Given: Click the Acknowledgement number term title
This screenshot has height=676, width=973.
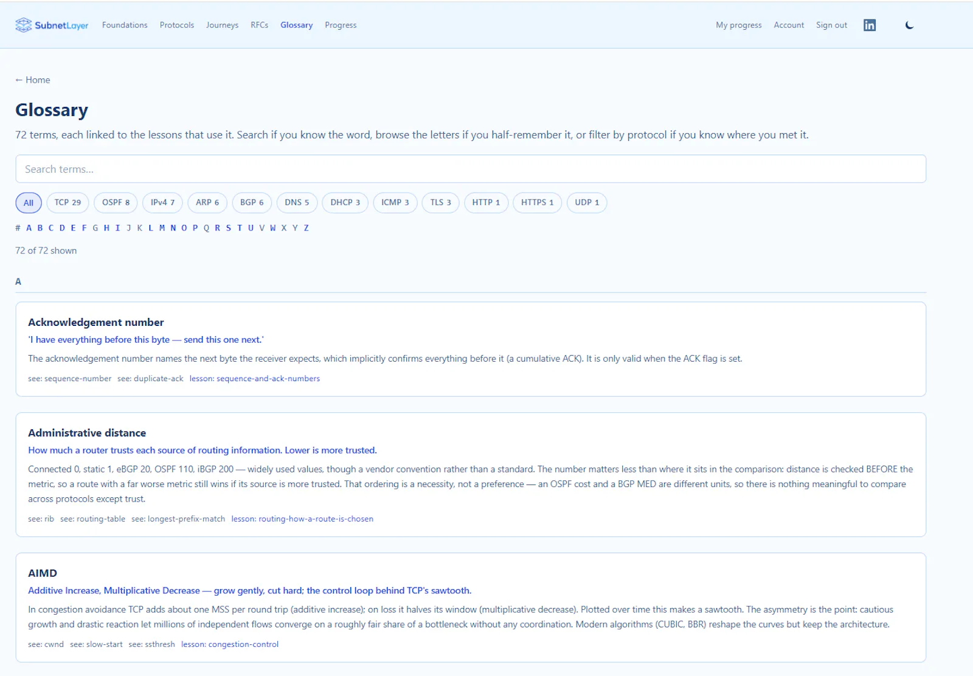Looking at the screenshot, I should pos(96,322).
